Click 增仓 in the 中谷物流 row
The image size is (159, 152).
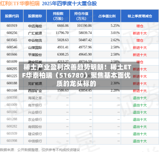(x=140, y=40)
